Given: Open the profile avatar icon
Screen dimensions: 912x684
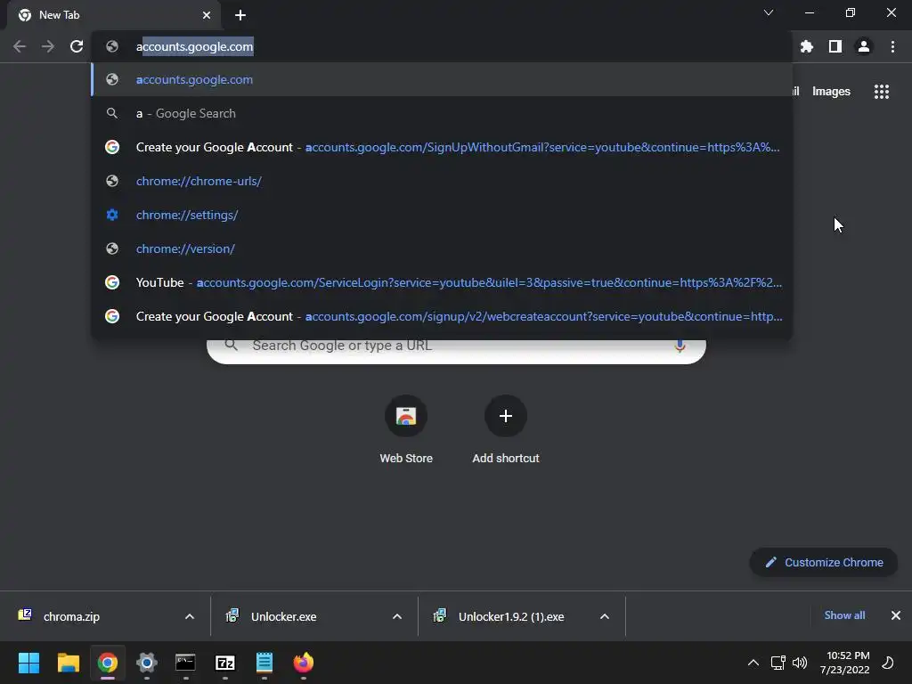Looking at the screenshot, I should point(864,46).
